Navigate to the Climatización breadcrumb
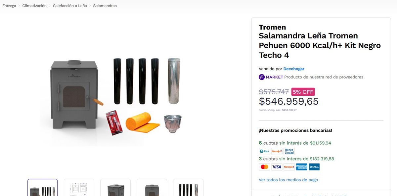The image size is (397, 196). click(x=34, y=6)
